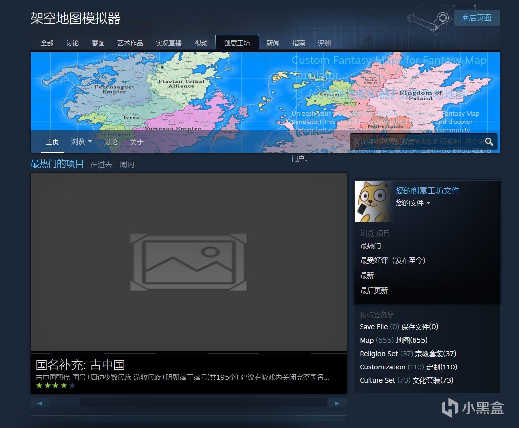Open the 截图 tab
This screenshot has width=519, height=428.
pyautogui.click(x=98, y=43)
